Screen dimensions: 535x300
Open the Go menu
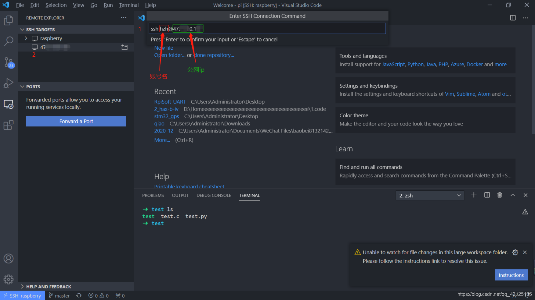click(94, 5)
